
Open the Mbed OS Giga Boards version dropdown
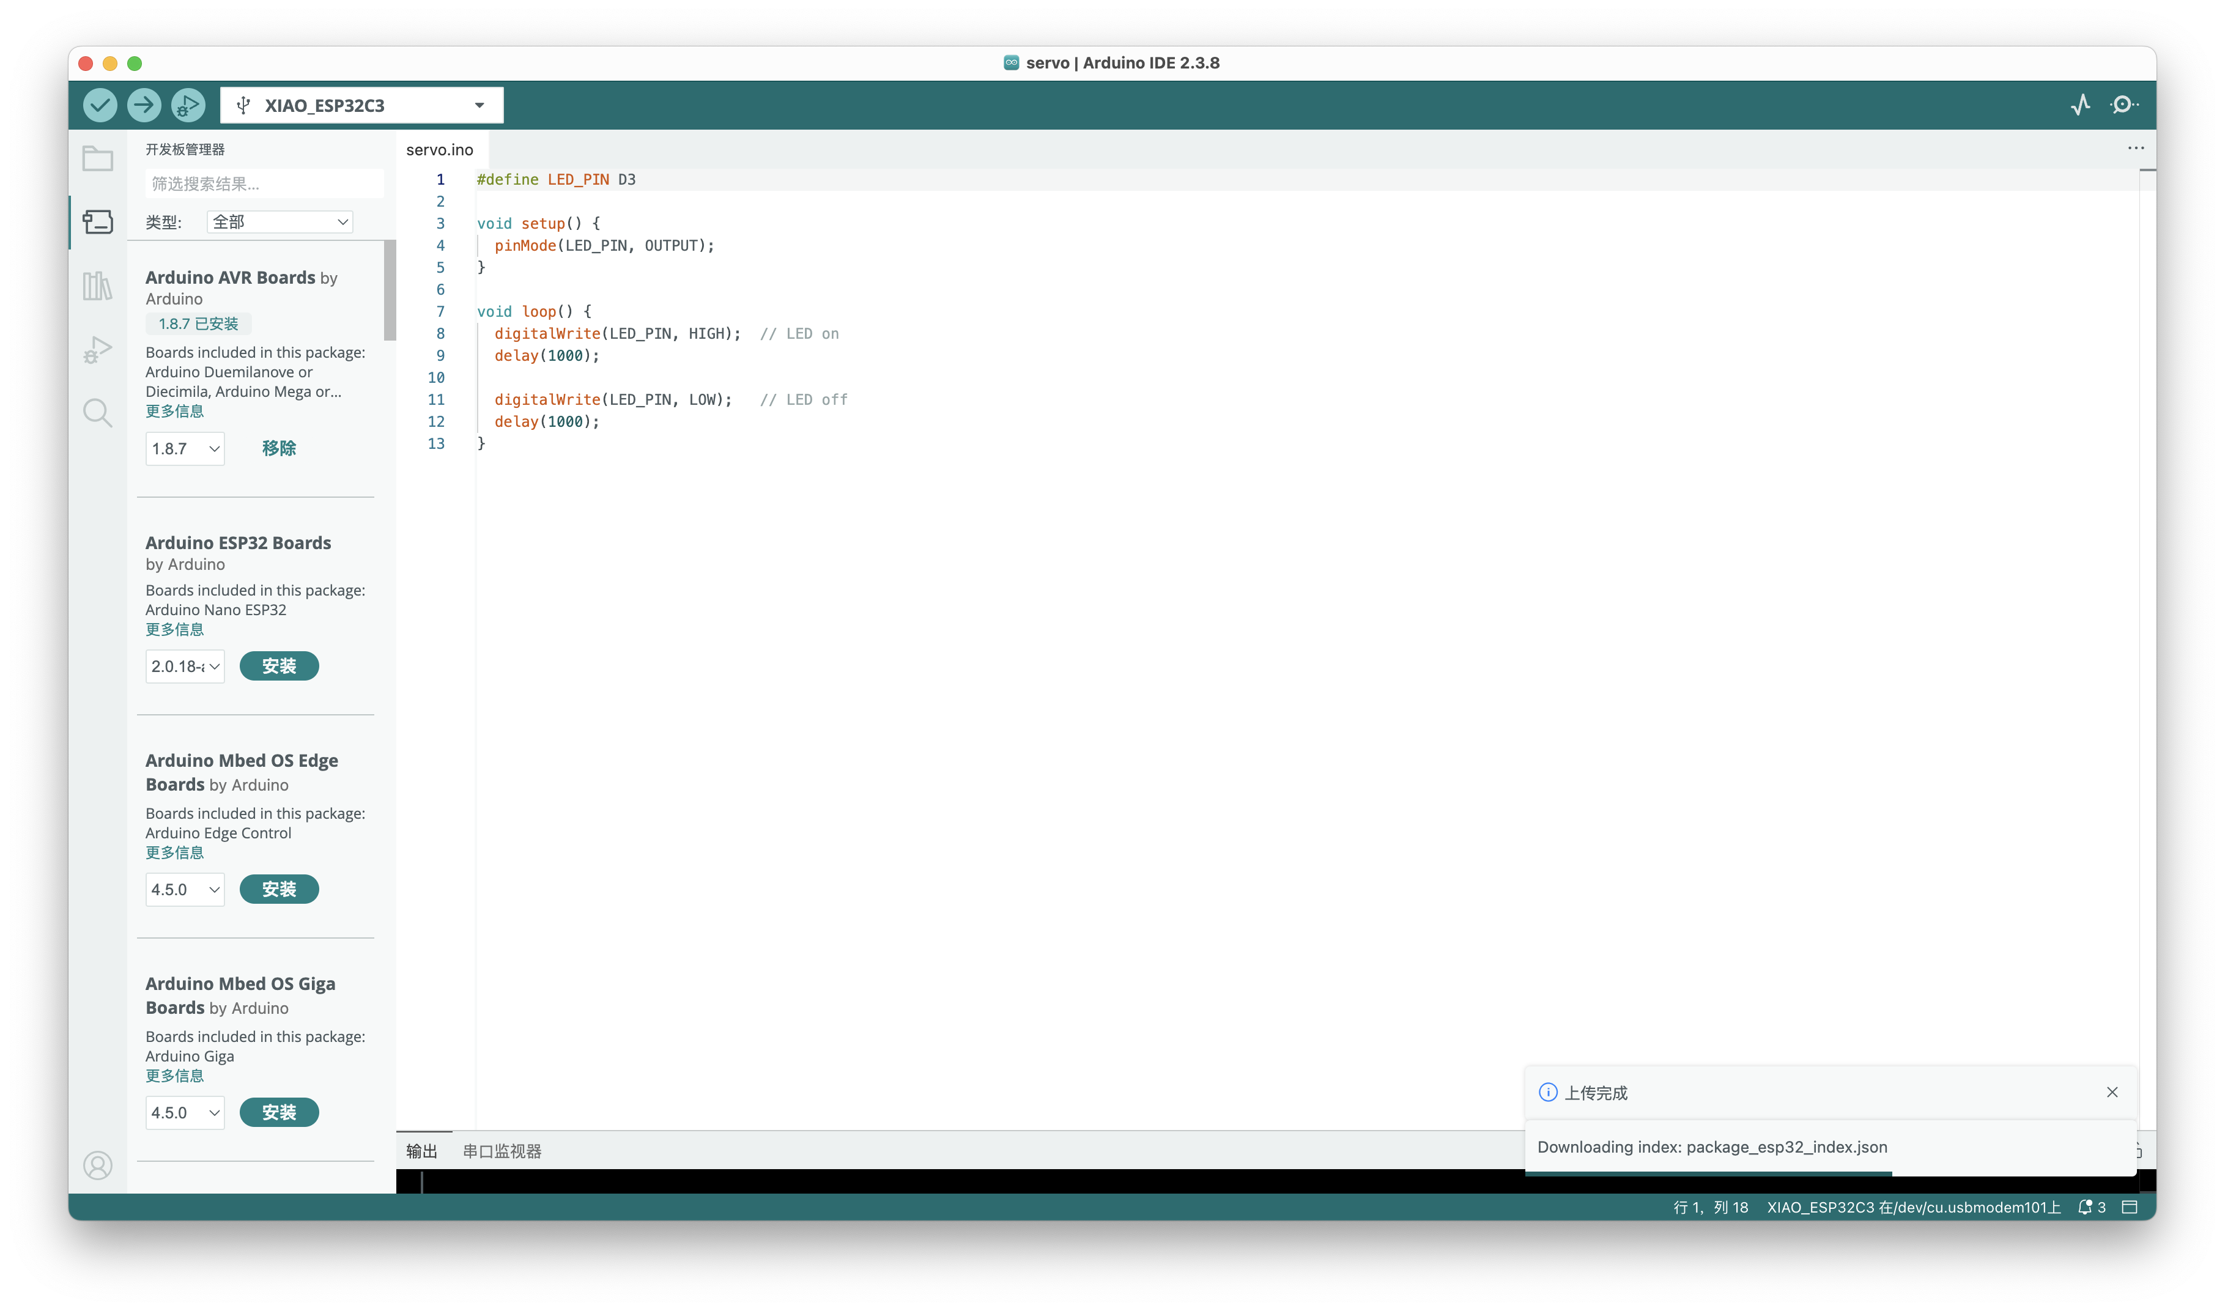185,1112
